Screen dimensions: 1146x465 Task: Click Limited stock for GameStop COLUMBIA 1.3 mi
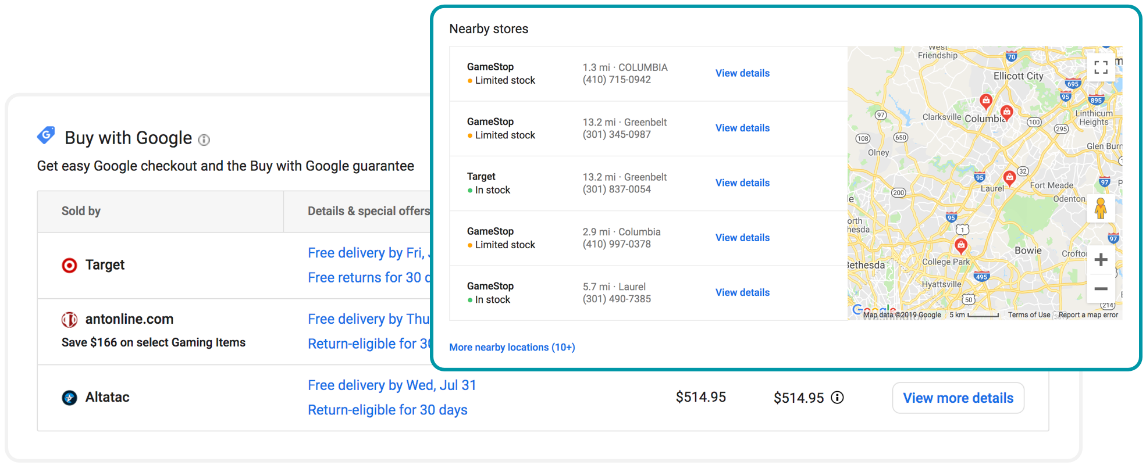[x=501, y=81]
